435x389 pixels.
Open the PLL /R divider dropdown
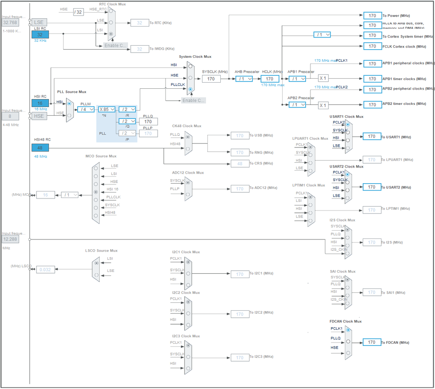(x=127, y=110)
